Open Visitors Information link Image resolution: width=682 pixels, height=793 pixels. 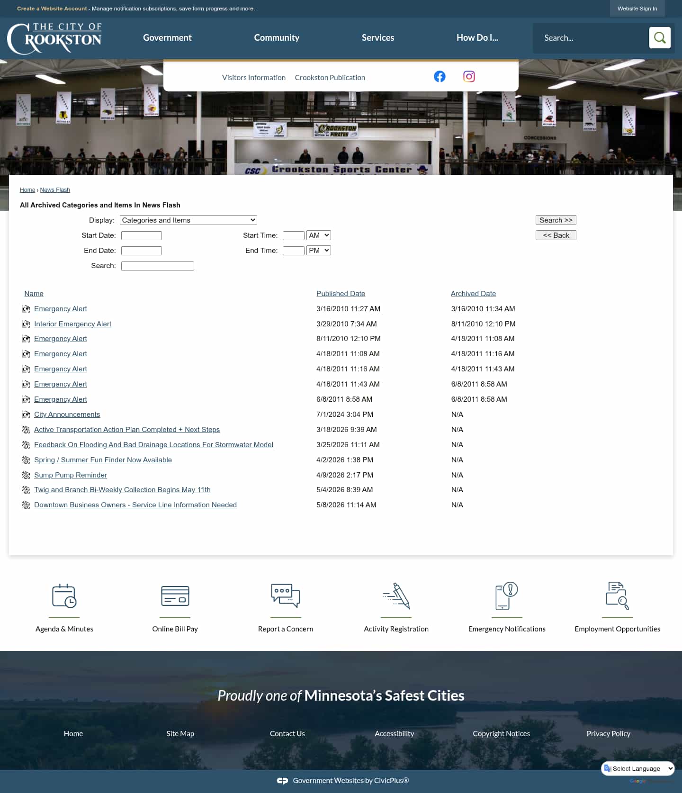coord(254,77)
